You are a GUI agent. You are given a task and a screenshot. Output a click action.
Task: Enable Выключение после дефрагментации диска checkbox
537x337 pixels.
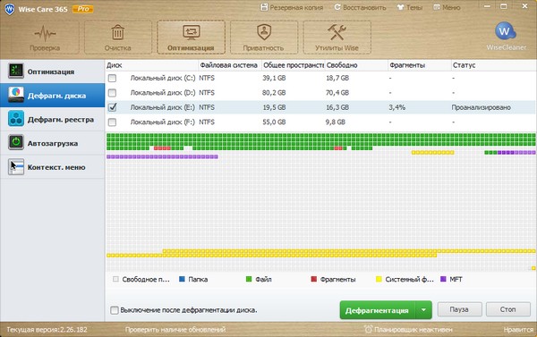point(115,310)
